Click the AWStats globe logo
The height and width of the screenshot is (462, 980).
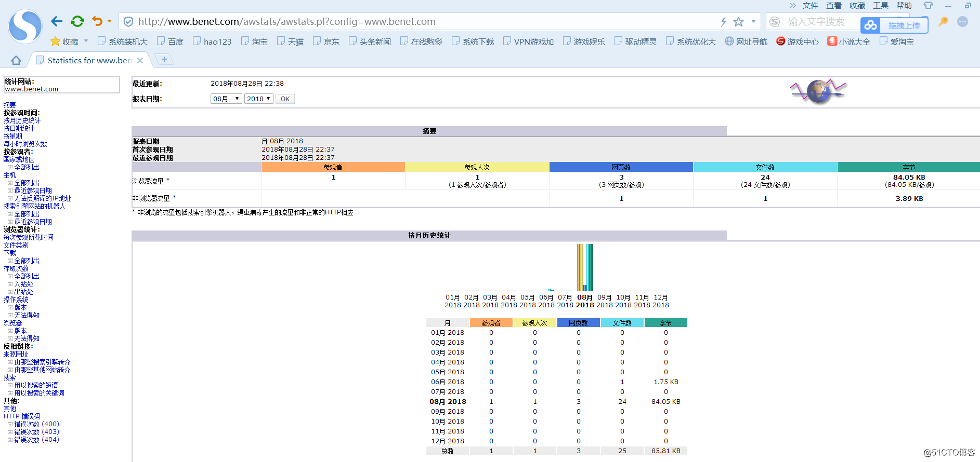click(x=818, y=91)
